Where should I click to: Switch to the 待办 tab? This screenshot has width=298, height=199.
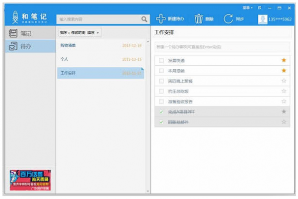click(30, 46)
